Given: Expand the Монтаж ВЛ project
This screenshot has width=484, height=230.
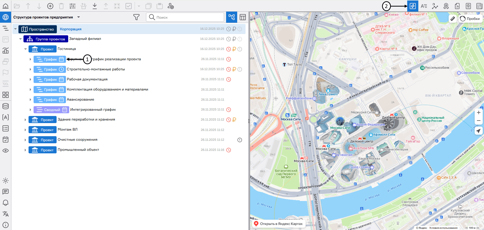Looking at the screenshot, I should tap(25, 130).
